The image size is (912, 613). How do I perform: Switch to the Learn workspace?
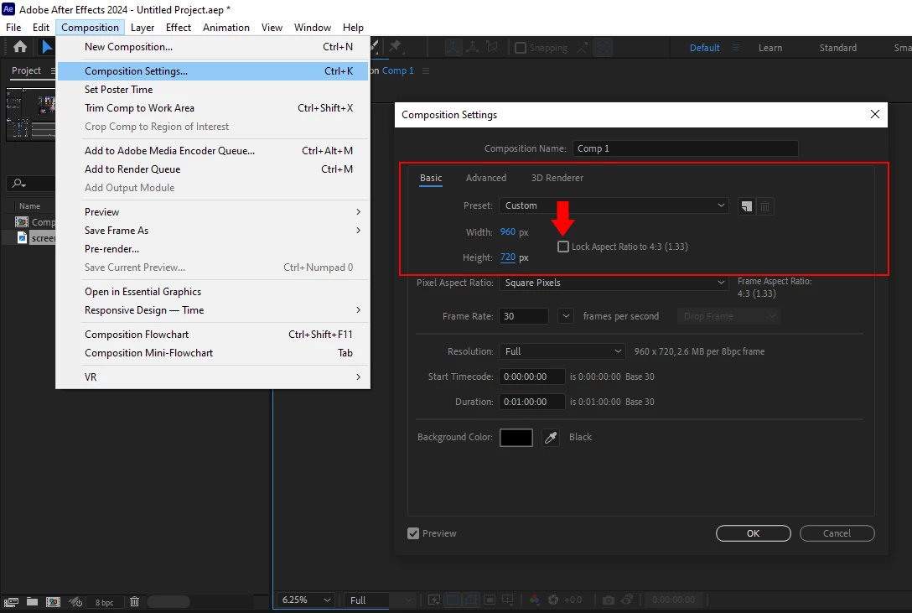[x=770, y=48]
